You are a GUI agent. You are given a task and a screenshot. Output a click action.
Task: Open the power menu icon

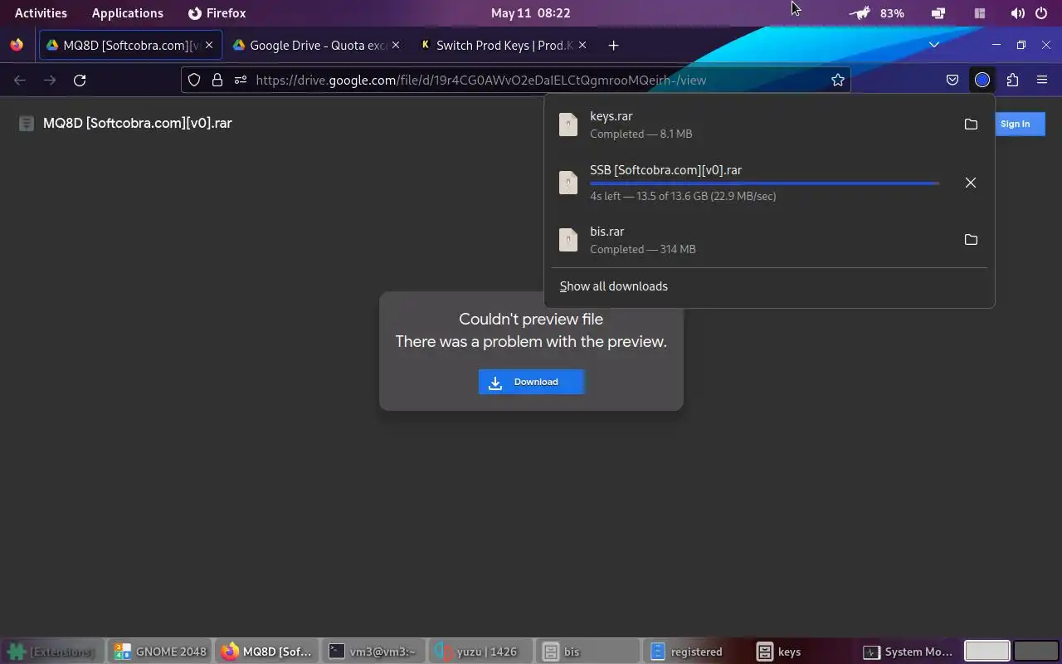click(x=1041, y=13)
